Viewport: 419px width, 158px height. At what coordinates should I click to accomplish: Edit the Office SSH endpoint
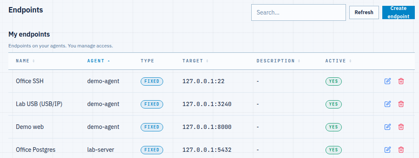click(x=387, y=81)
